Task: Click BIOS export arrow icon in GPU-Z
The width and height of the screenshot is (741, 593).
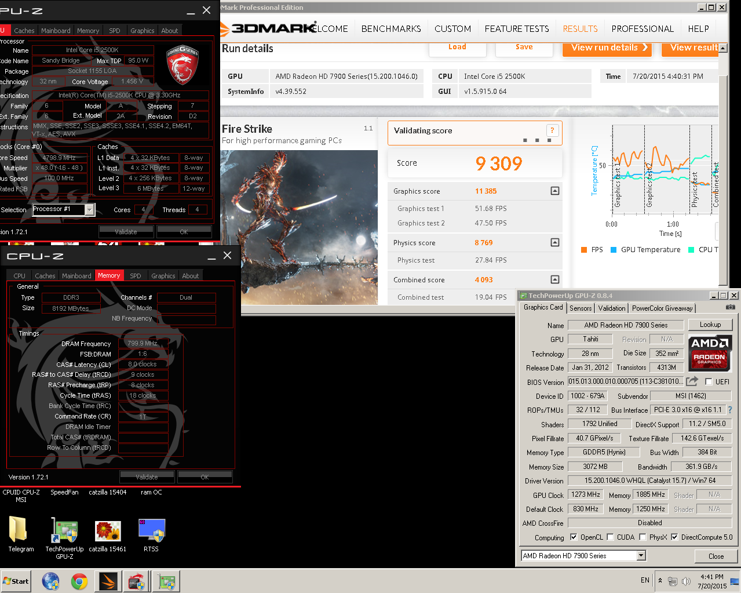Action: point(692,381)
